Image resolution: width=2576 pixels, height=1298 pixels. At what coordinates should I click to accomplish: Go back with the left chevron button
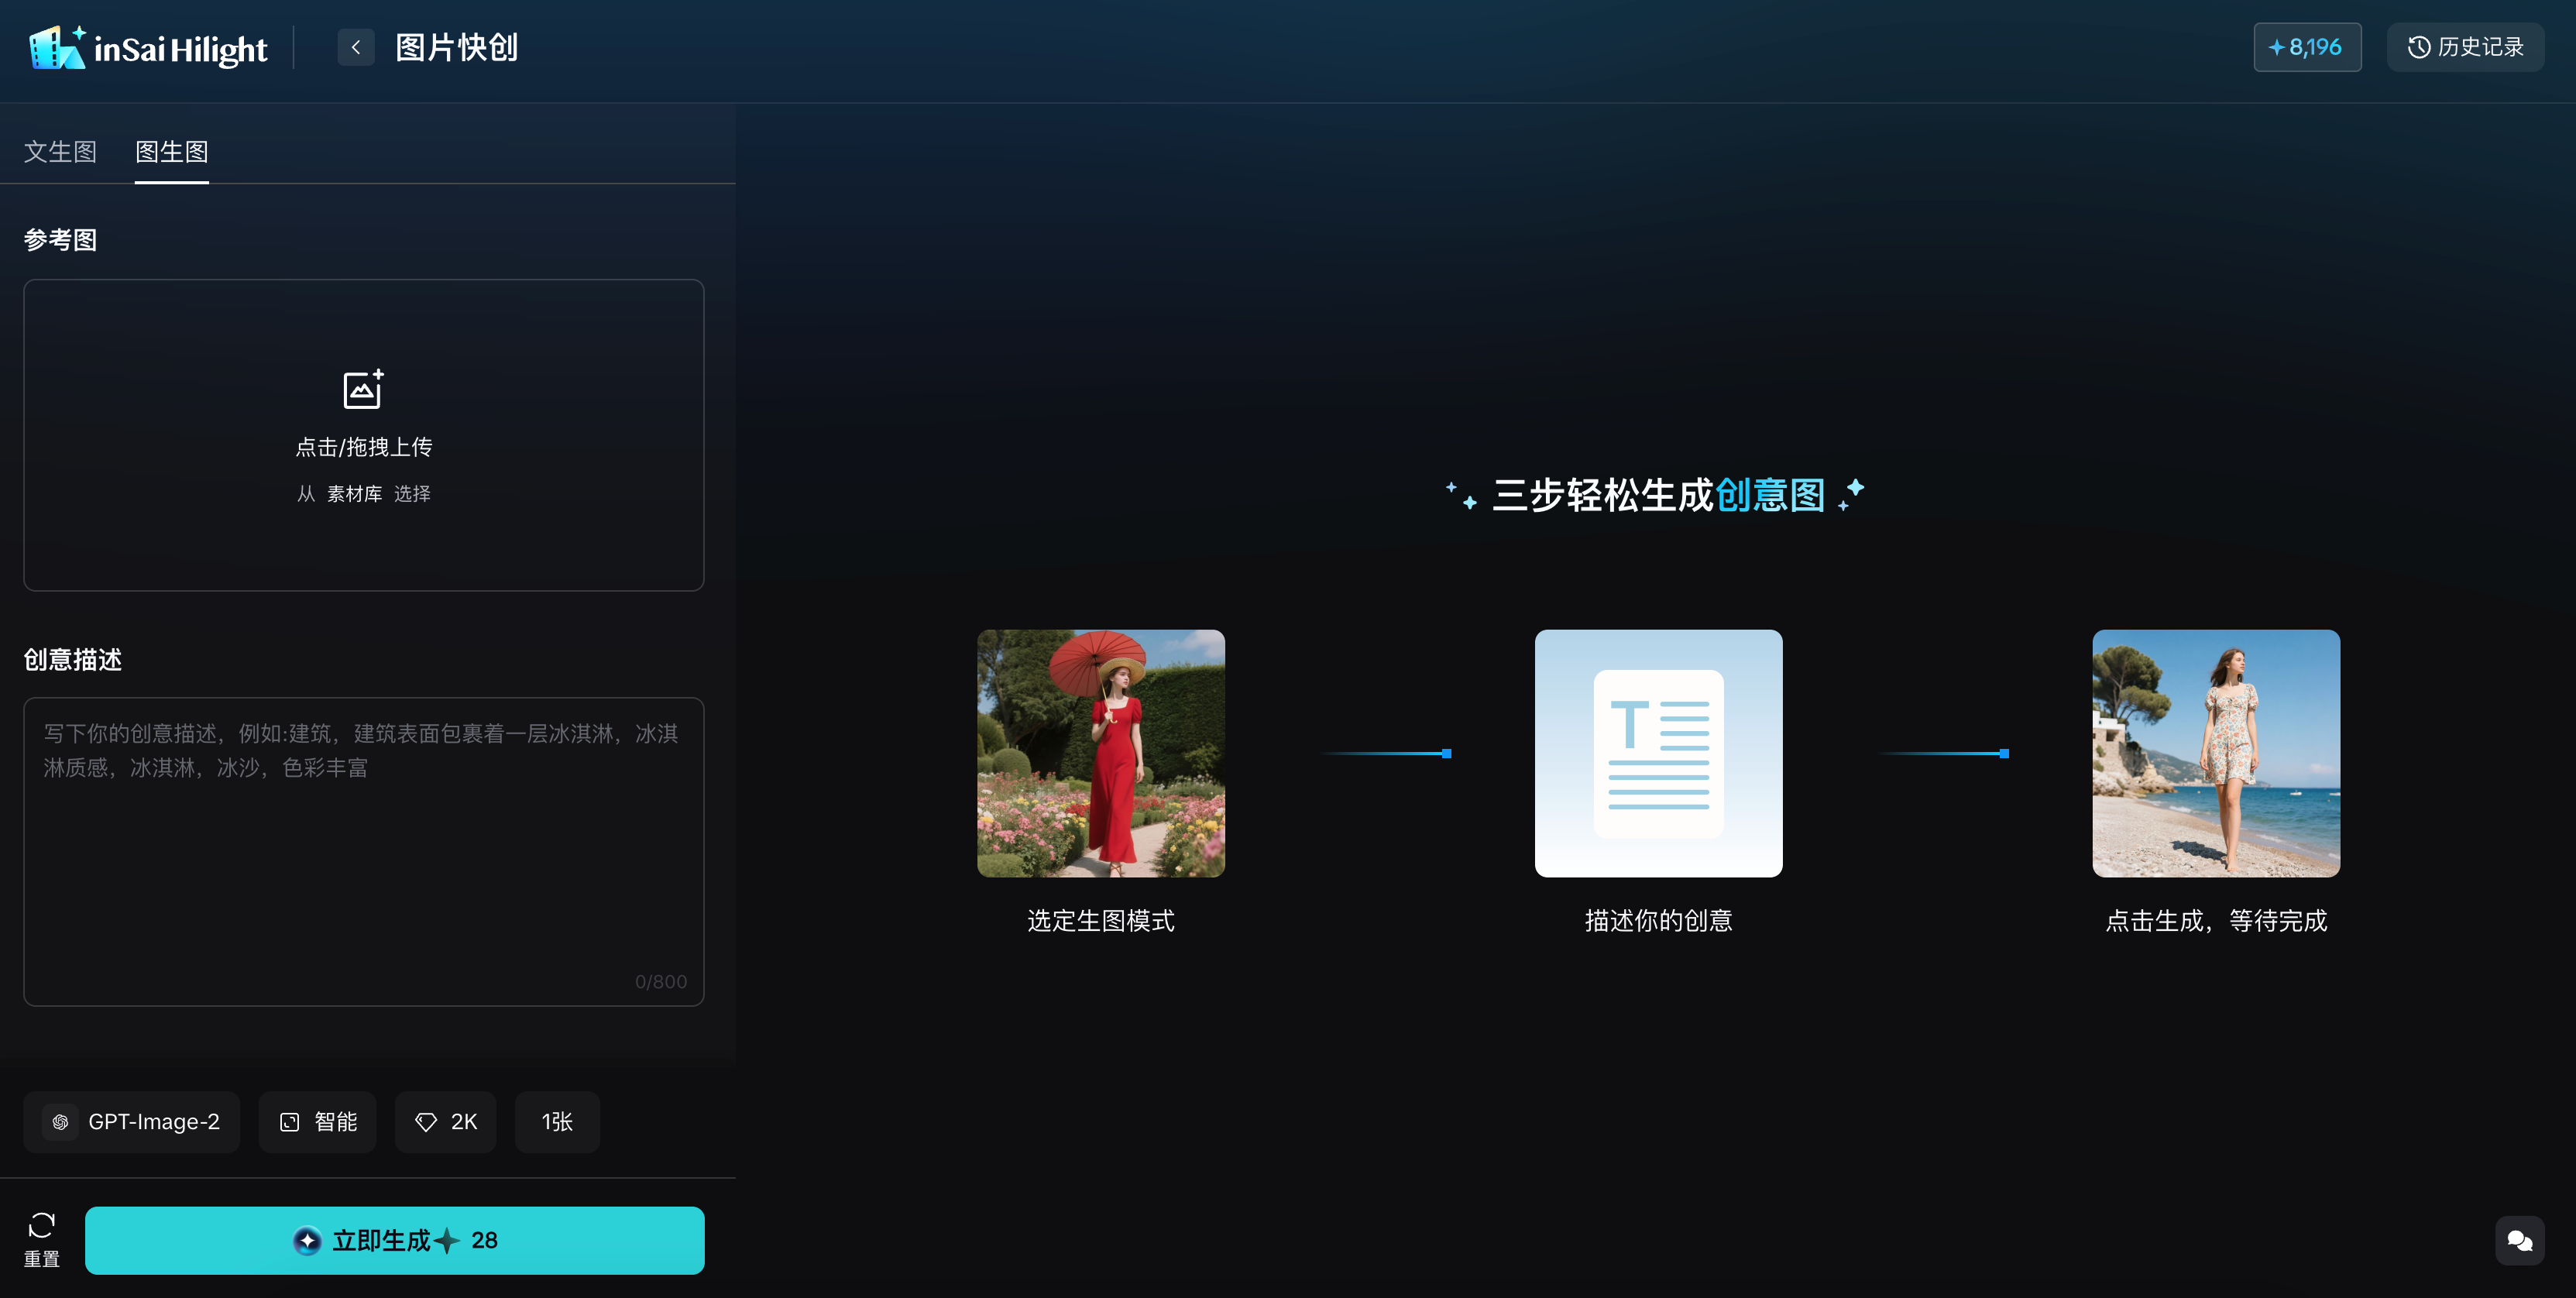(356, 47)
